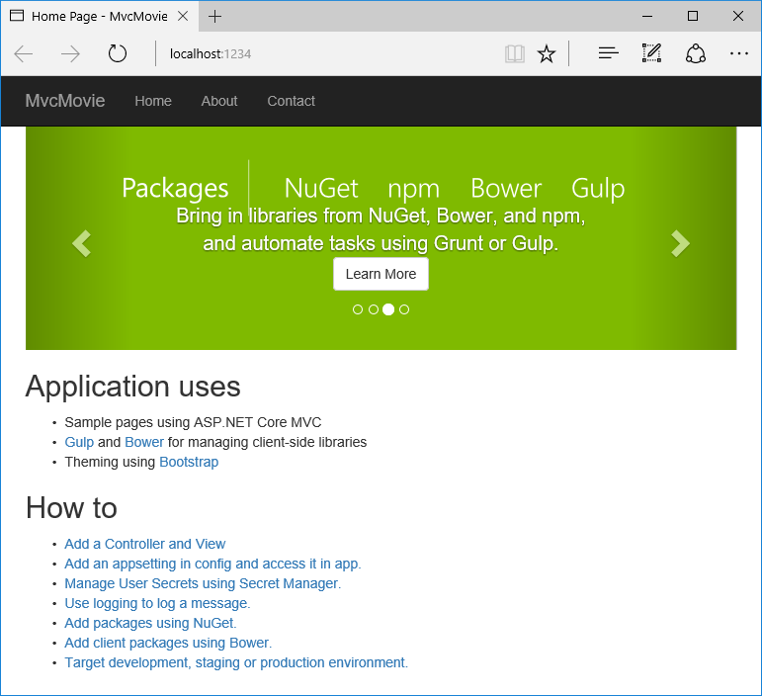The width and height of the screenshot is (762, 696).
Task: Select the second carousel indicator dot
Action: pyautogui.click(x=374, y=309)
